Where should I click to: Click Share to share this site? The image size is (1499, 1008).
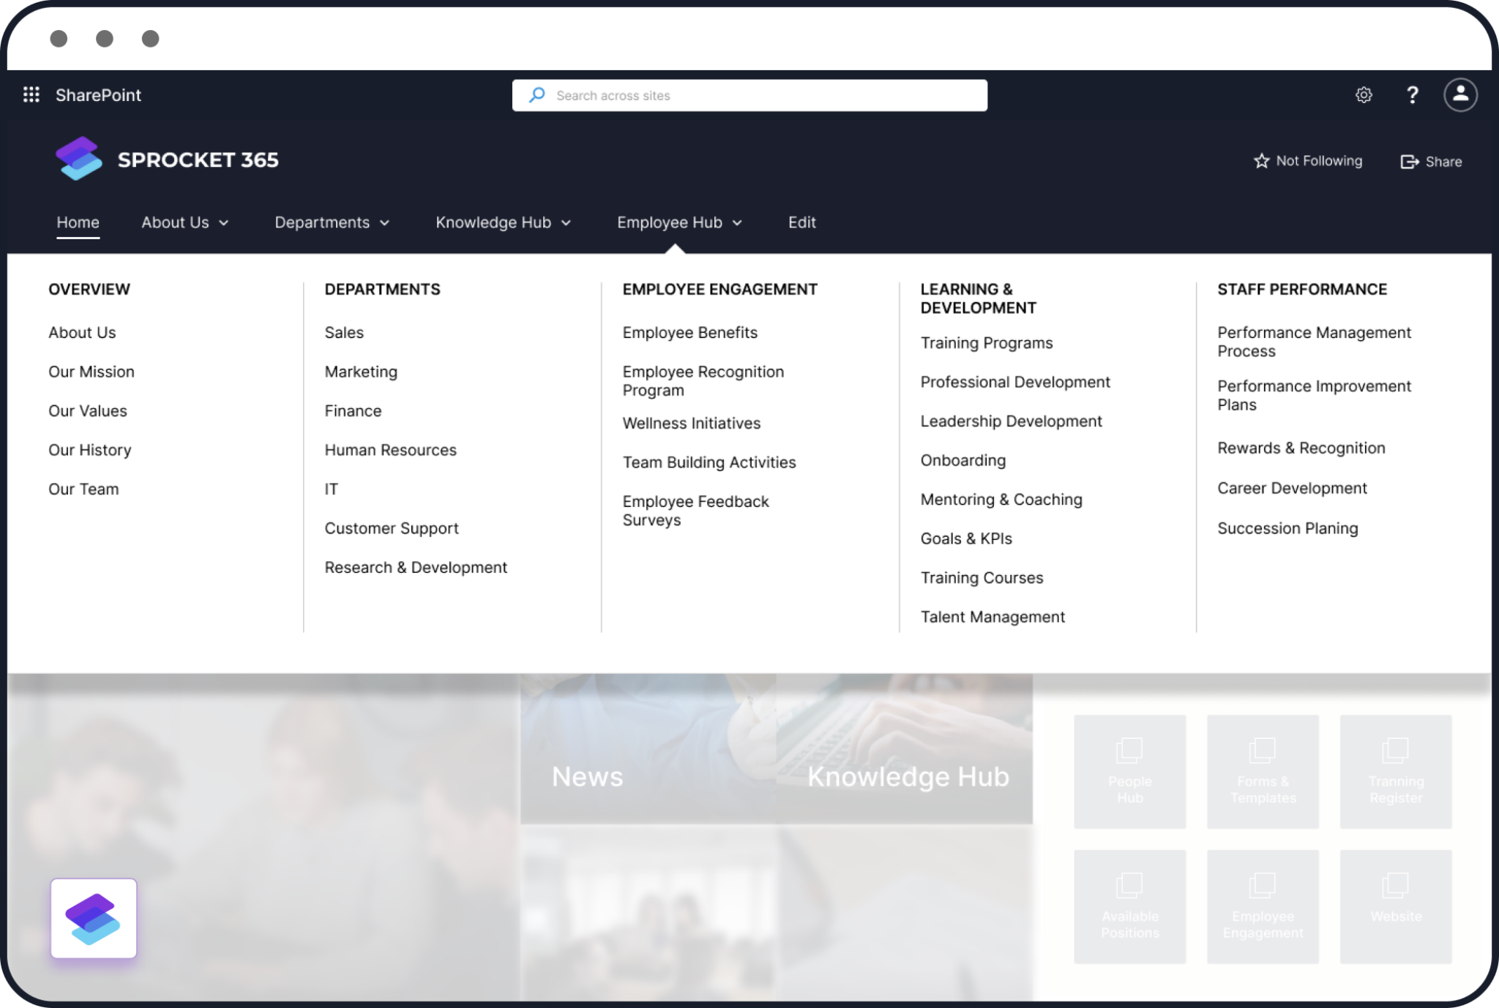[1431, 161]
